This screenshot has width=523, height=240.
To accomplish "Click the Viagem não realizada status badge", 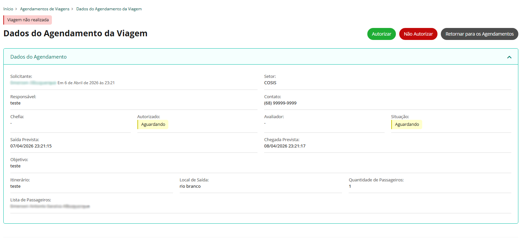I will click(28, 20).
